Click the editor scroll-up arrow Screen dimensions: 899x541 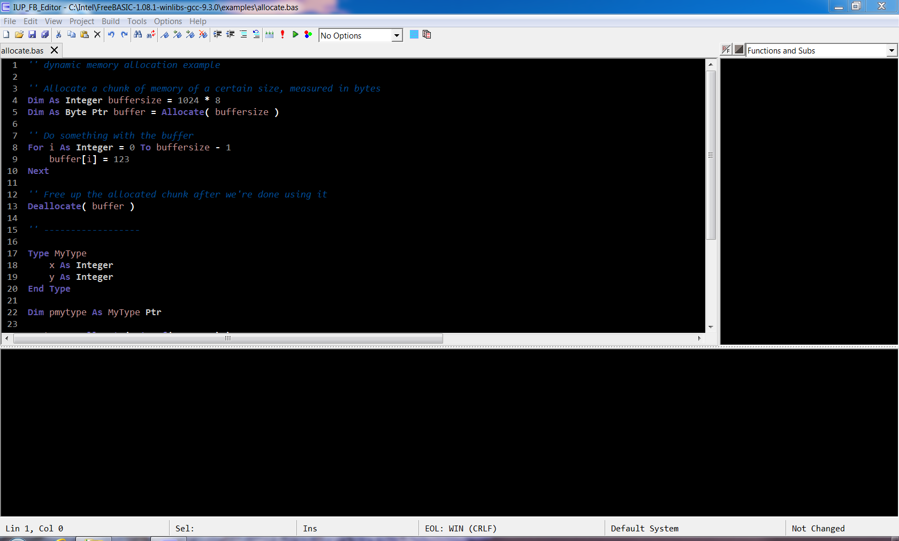click(x=711, y=64)
